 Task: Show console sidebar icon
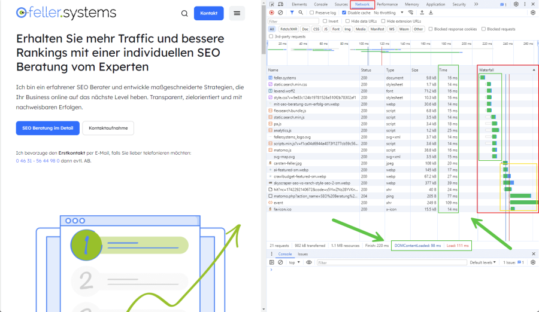[271, 262]
